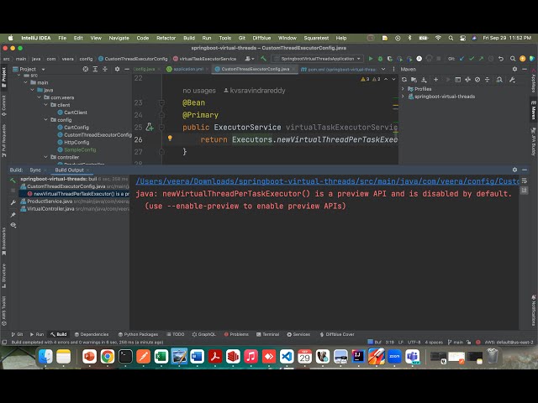The width and height of the screenshot is (538, 403).
Task: Switch to the pom.xml editor tab
Action: [x=340, y=69]
